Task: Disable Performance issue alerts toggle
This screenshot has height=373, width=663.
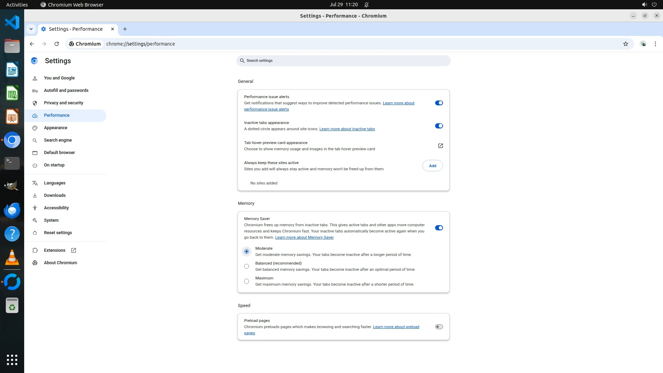Action: tap(439, 103)
